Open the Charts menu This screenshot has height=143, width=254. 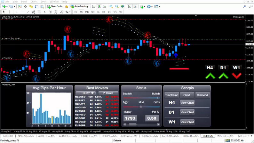point(34,2)
